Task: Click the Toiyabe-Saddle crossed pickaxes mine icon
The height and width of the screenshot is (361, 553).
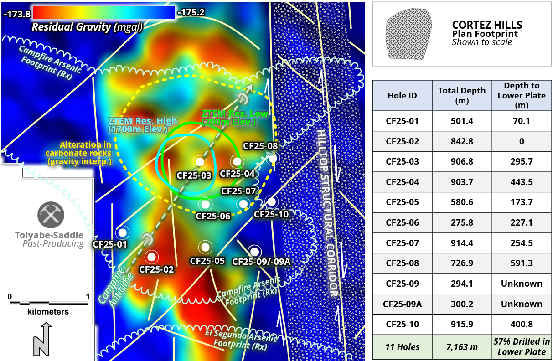Action: point(51,215)
